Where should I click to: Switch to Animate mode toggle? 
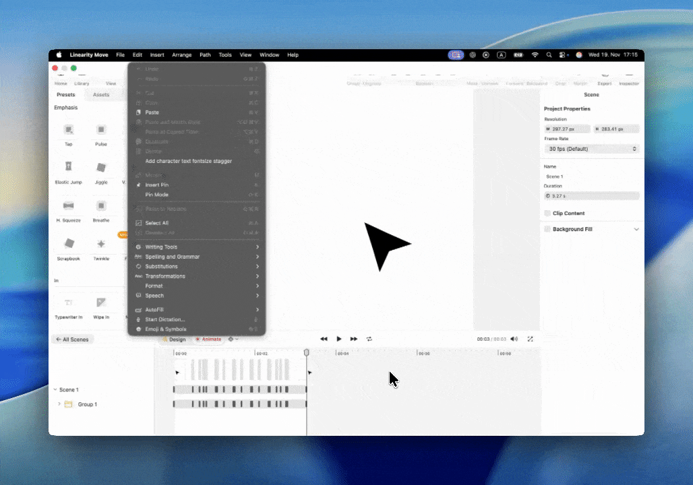click(208, 339)
